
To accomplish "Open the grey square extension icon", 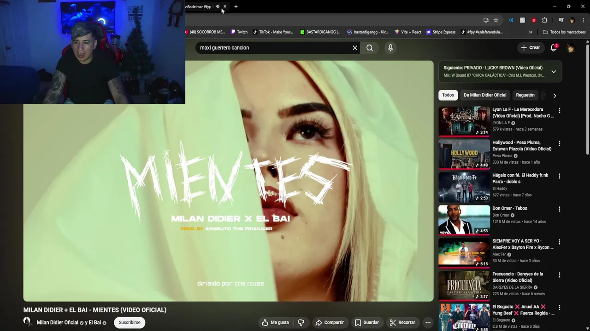I will point(522,20).
